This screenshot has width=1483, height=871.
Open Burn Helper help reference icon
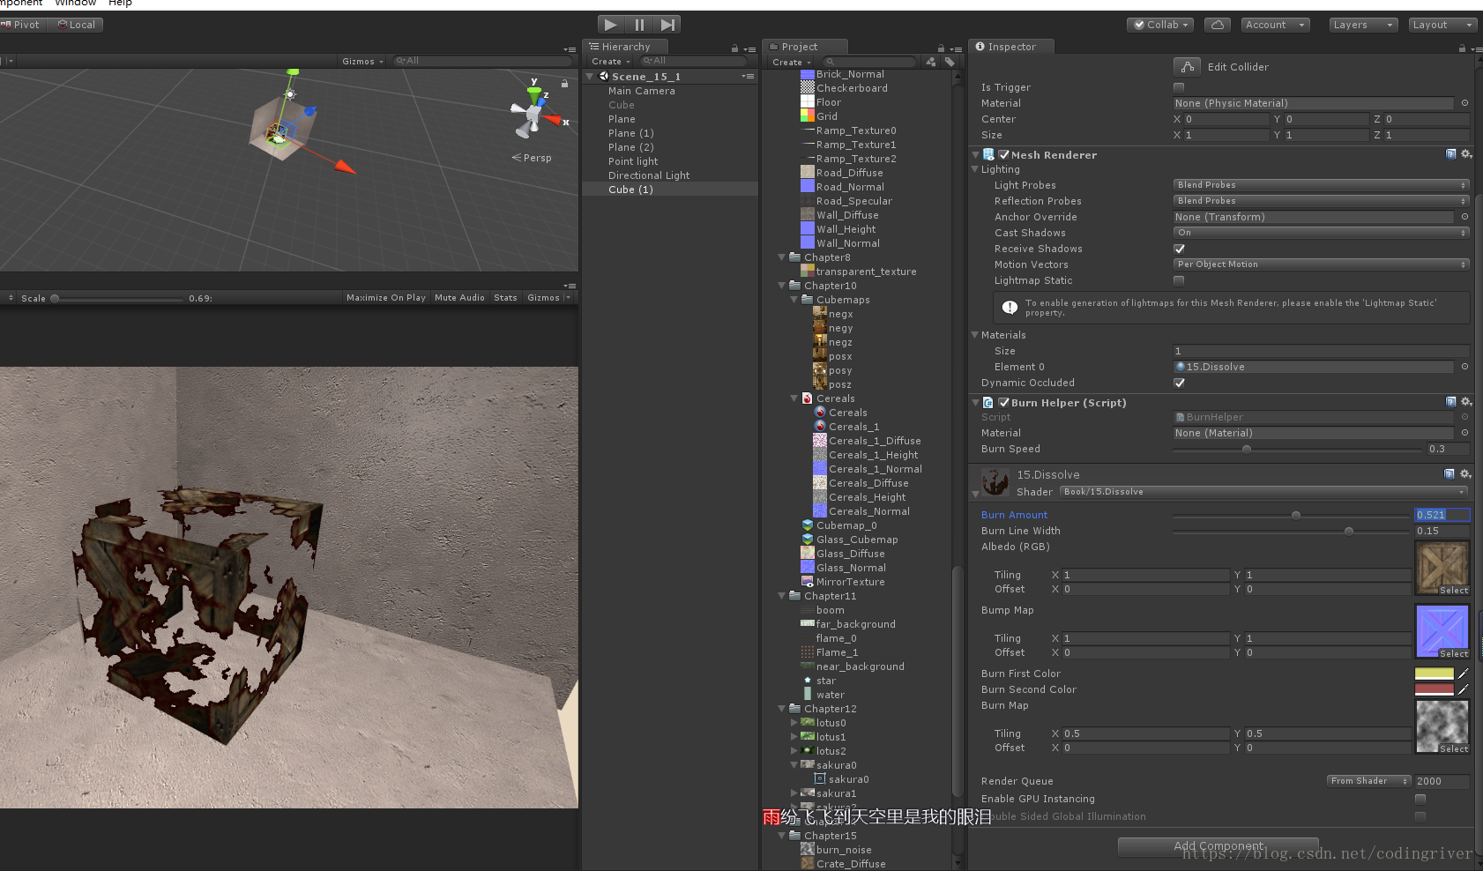coord(1450,402)
